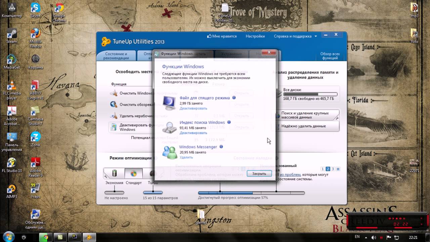Open info for Индекс поиска Windows
The image size is (430, 242).
coord(229,122)
